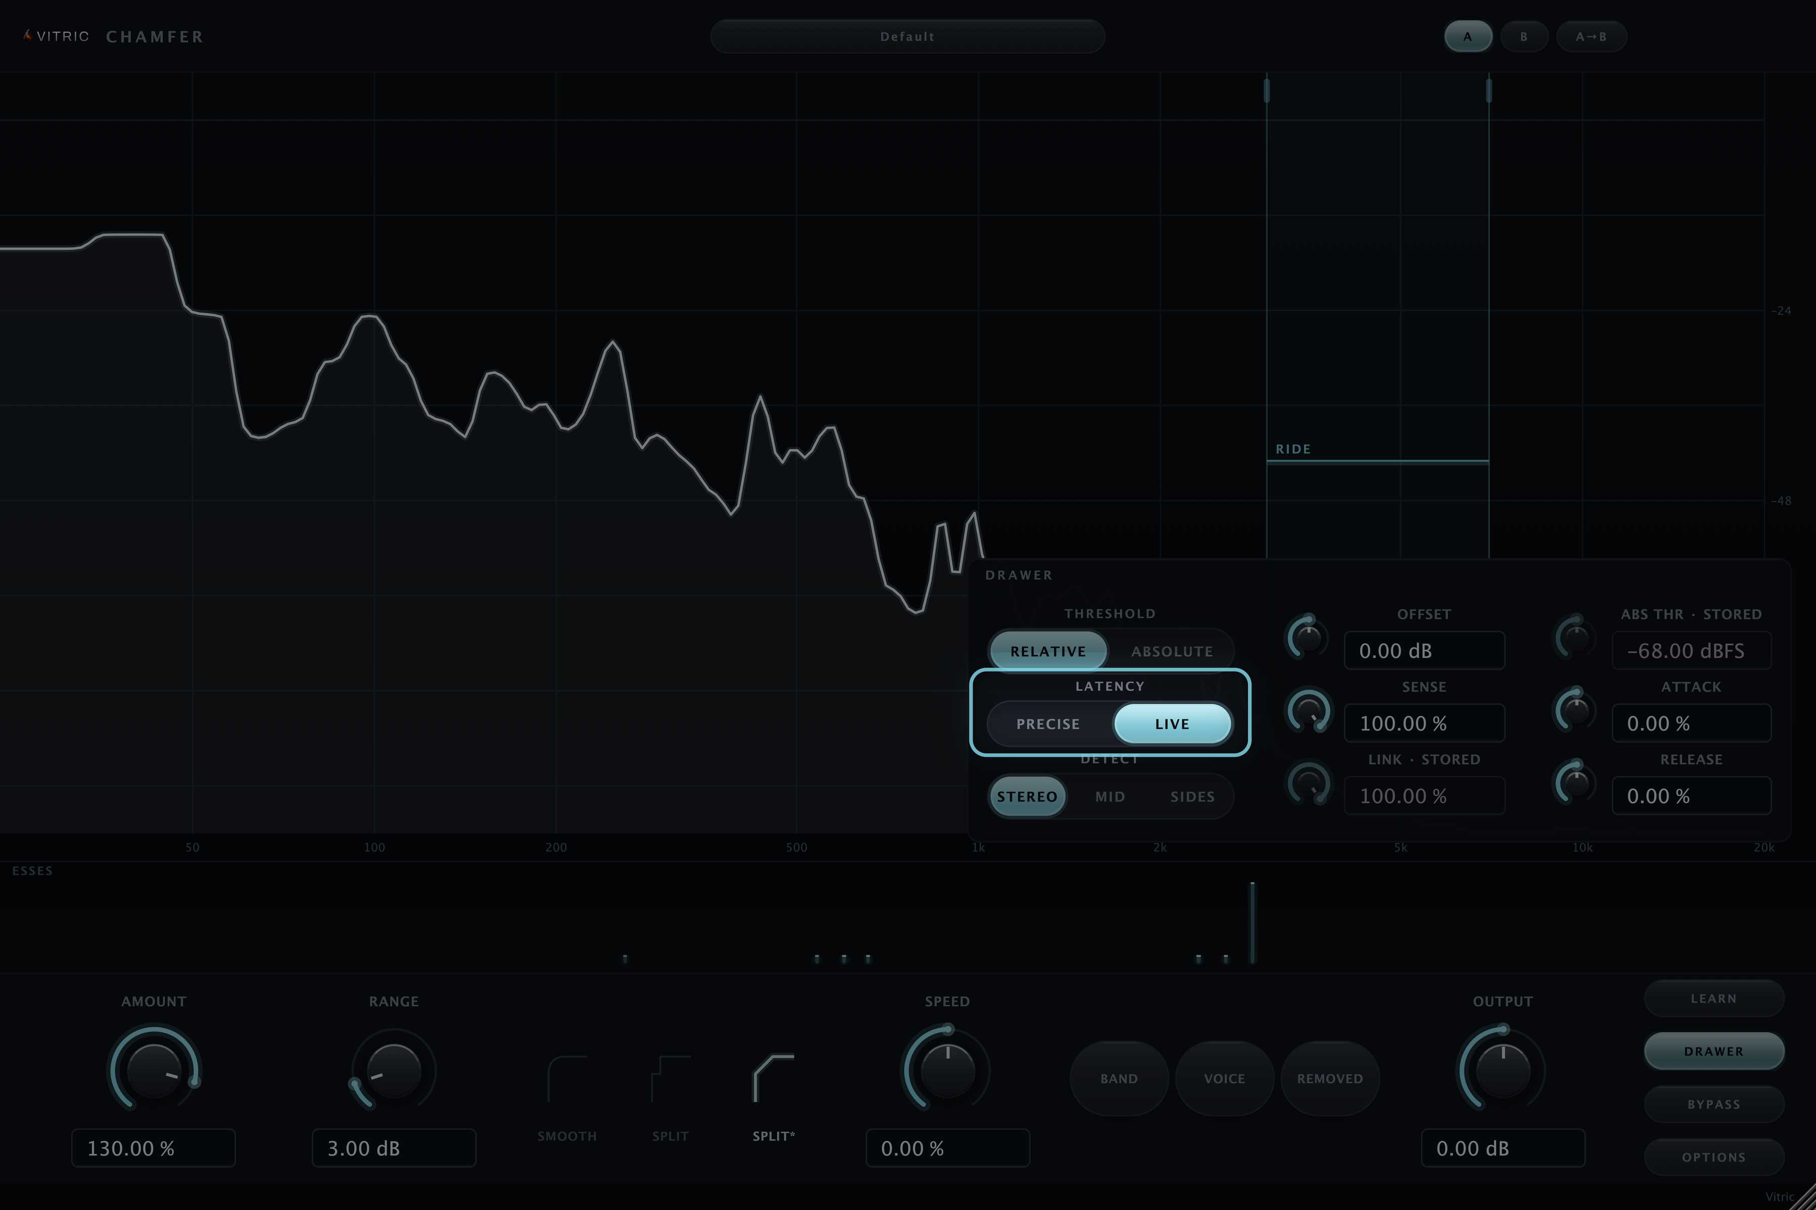Click the LINK value field 100.00 %
Screen dimensions: 1816x1210
(x=1425, y=796)
